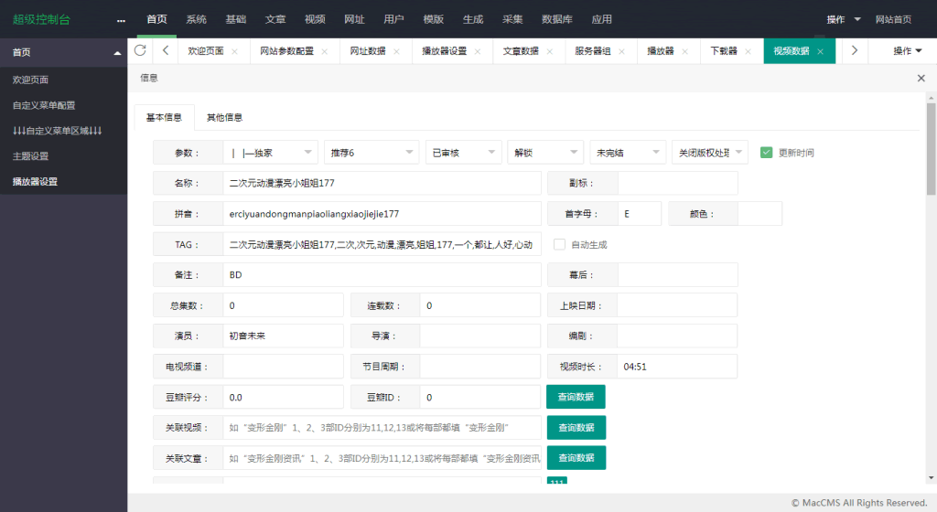The height and width of the screenshot is (512, 937).
Task: Click the refresh icon in tab bar
Action: point(140,51)
